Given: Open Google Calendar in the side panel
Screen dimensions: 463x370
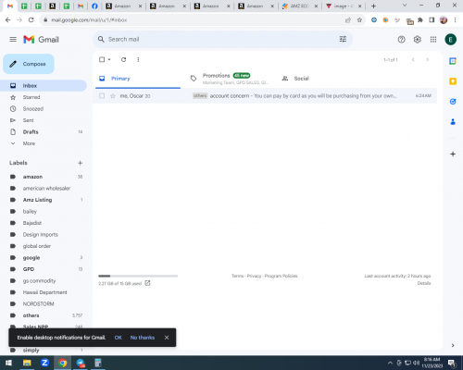Looking at the screenshot, I should [x=453, y=61].
